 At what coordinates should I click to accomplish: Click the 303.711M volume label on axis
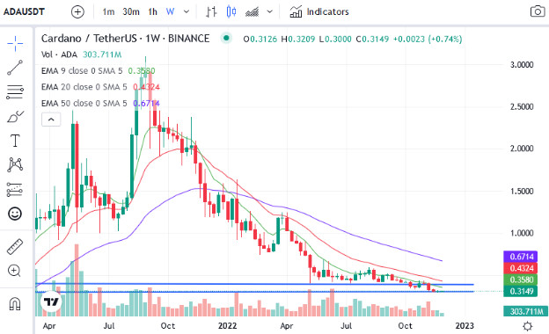(x=525, y=311)
